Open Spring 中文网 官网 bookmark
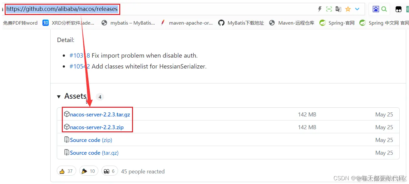This screenshot has width=409, height=184. [x=389, y=23]
